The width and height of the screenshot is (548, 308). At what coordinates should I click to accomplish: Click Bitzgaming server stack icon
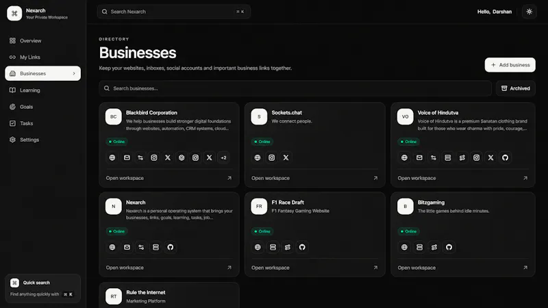[x=419, y=247]
